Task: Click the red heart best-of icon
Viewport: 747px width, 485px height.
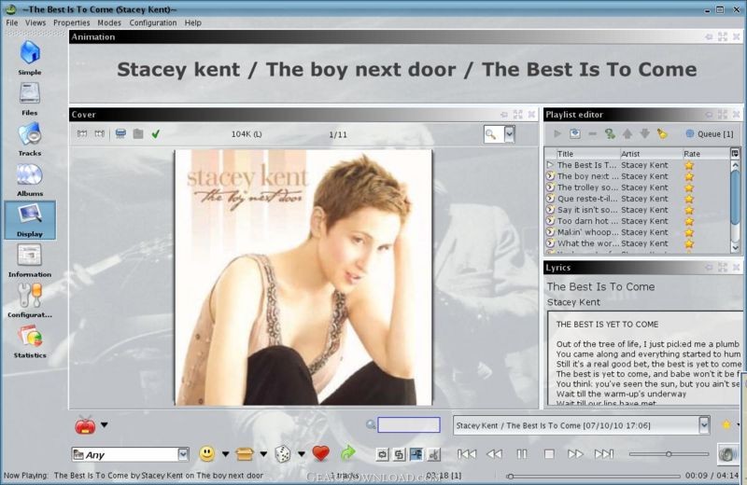Action: pos(320,453)
